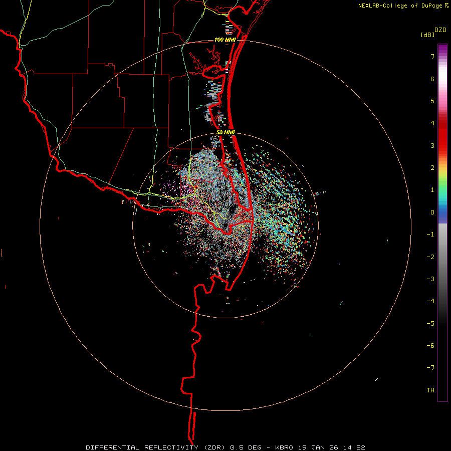451x451 pixels.
Task: Click the color bar at 3 dB red
Action: (442, 145)
